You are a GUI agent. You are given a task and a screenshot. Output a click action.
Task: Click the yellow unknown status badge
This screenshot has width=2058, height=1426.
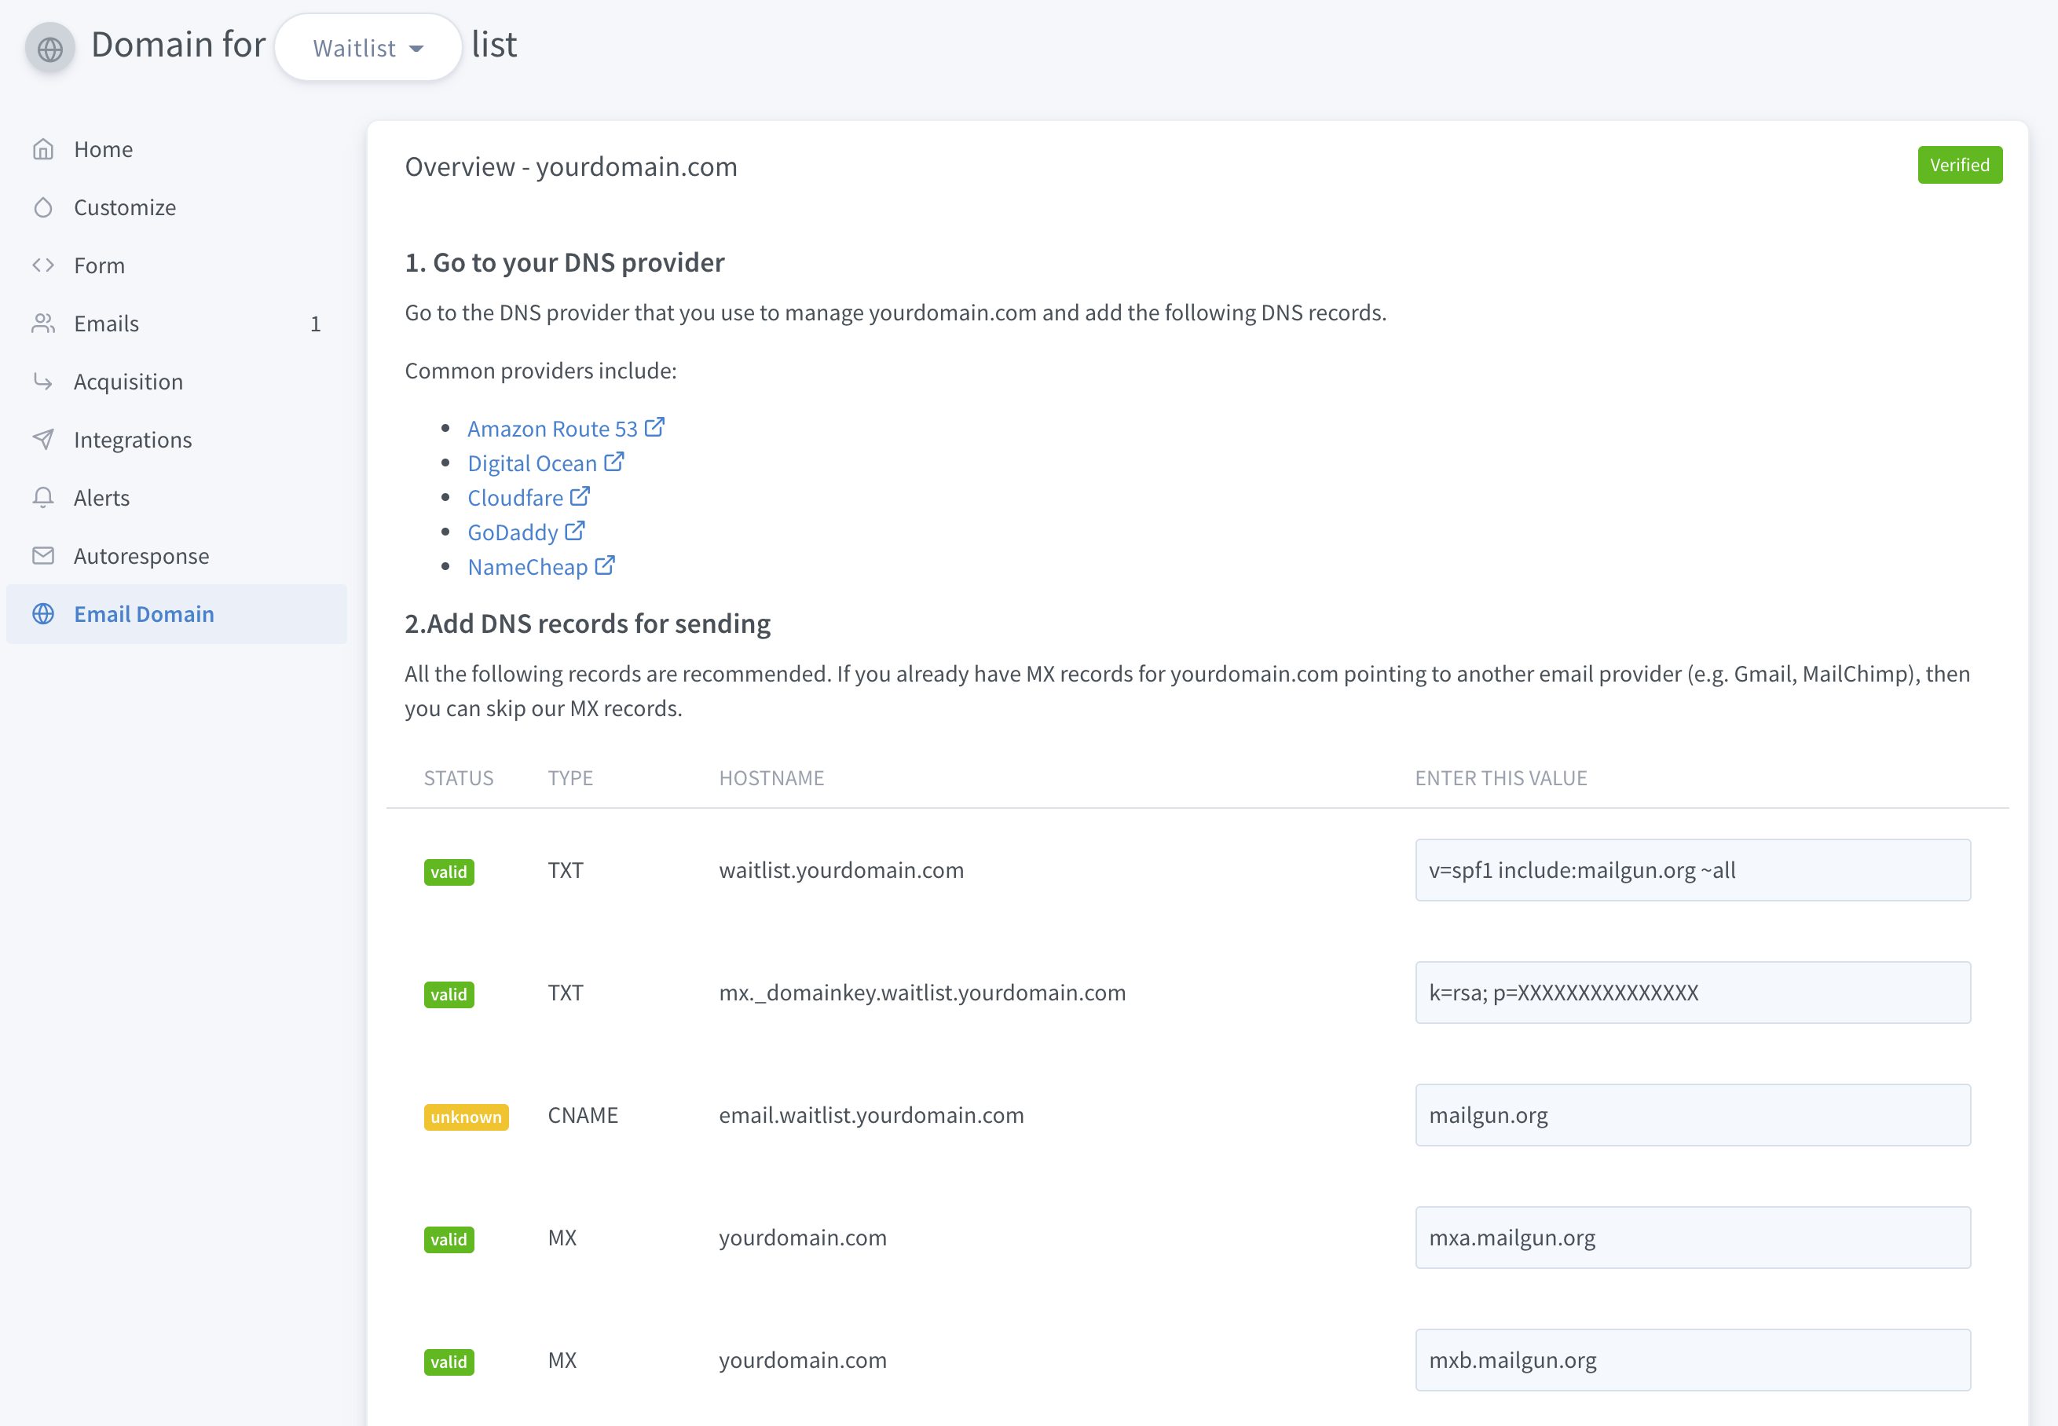(x=466, y=1117)
